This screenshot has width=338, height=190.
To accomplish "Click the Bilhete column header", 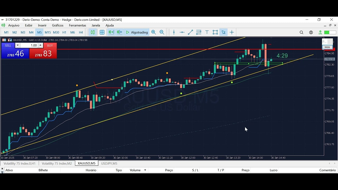I will pos(43,170).
